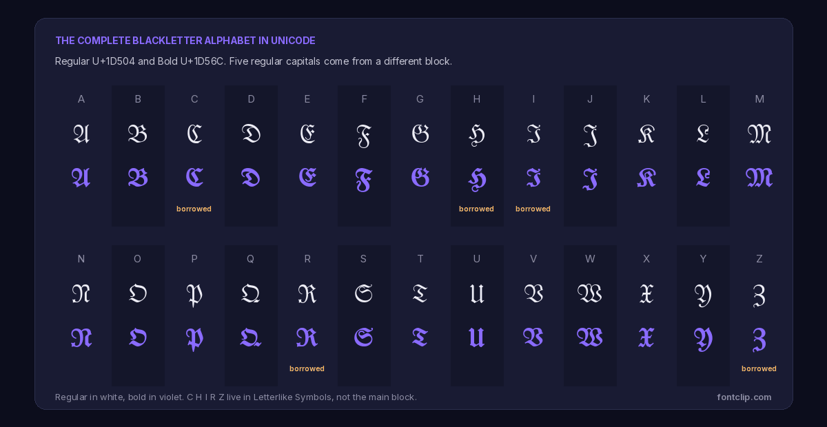Click the violet bold blackletter R glyph

pyautogui.click(x=307, y=337)
